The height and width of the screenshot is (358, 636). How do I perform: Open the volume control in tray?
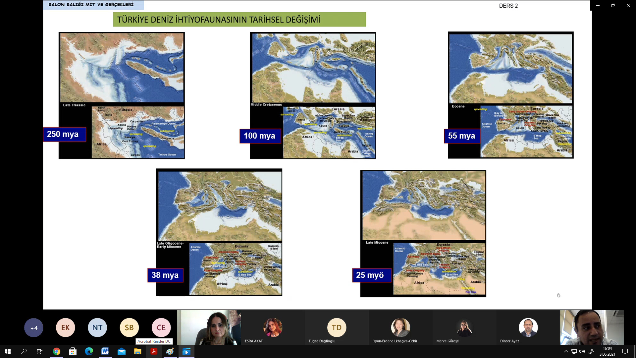(582, 351)
